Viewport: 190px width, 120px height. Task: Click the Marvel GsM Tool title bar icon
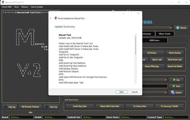3,2
